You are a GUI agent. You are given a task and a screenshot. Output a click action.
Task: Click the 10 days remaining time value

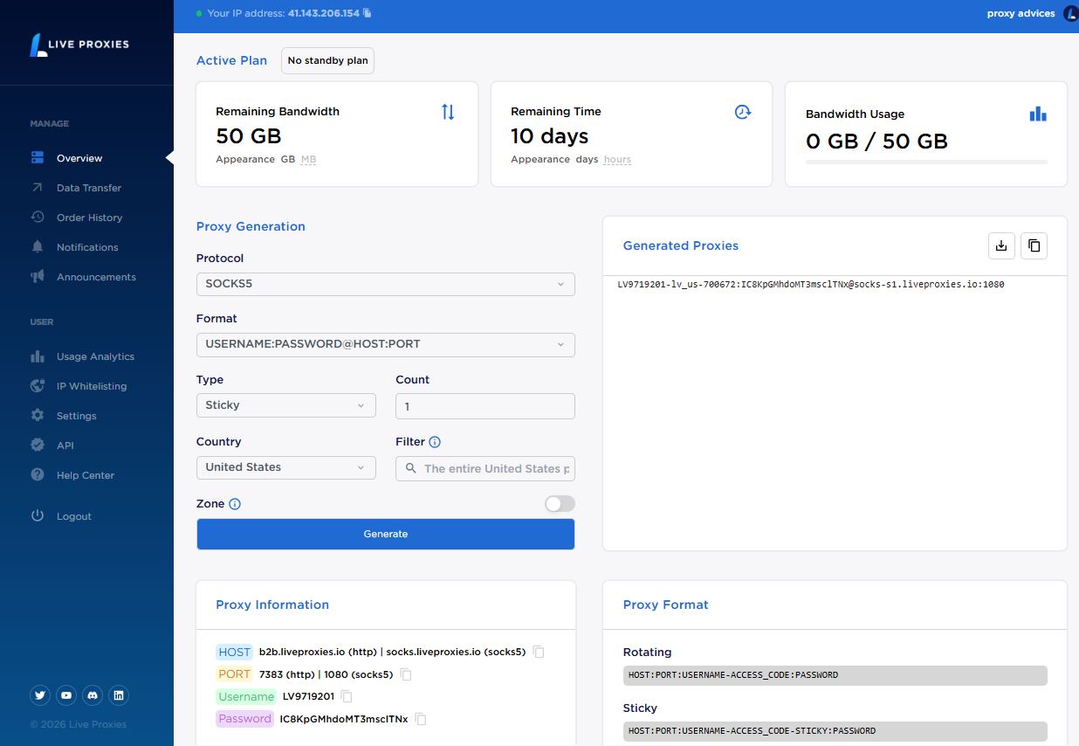[x=550, y=136]
